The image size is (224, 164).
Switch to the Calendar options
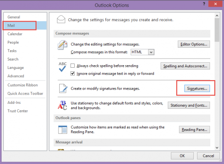coord(25,34)
